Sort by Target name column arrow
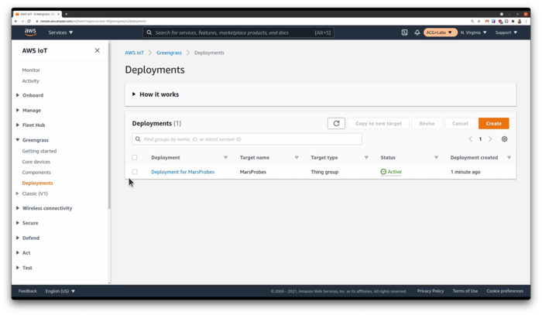 coord(297,158)
